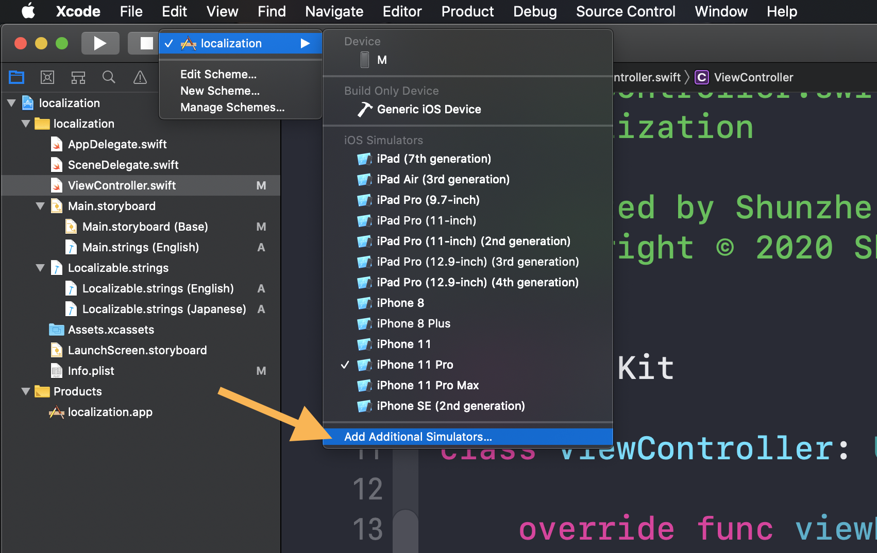Click Add Additional Simulators…
Viewport: 877px width, 553px height.
(468, 437)
